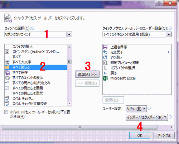Screen dimensions: 179x144
Task: Click the 追加(A) >> button
Action: [87, 74]
